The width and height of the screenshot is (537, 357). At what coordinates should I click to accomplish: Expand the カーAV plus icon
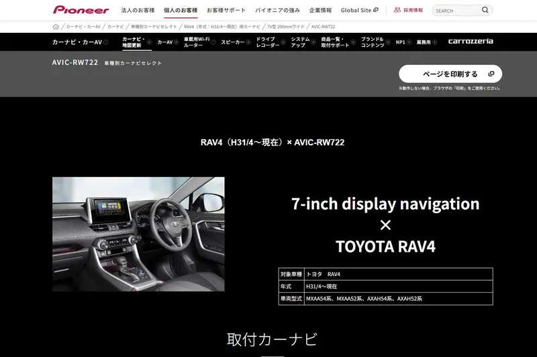click(176, 42)
